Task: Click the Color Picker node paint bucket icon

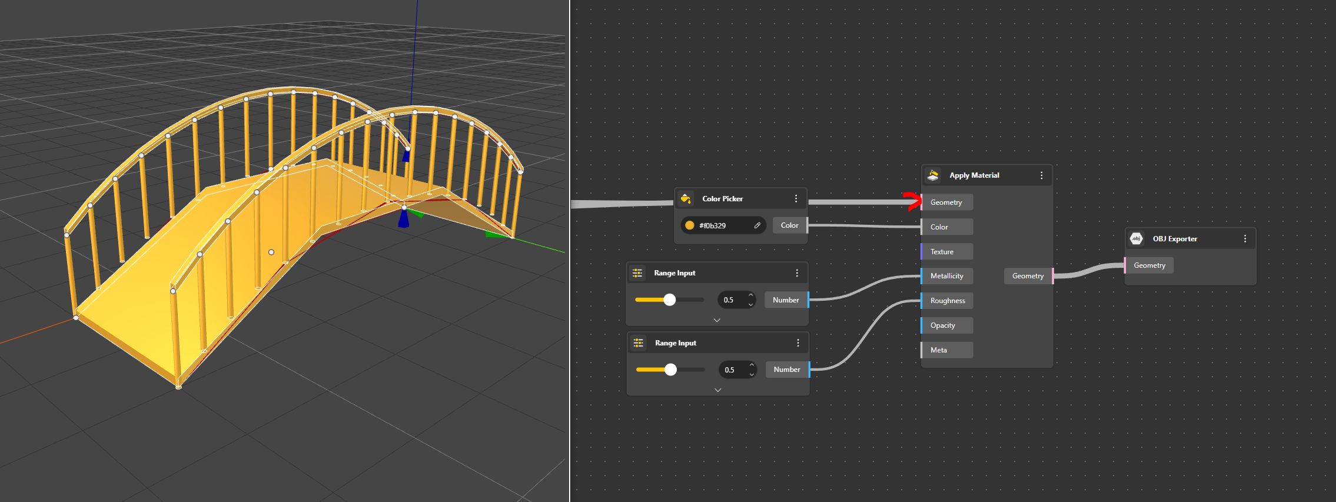Action: point(686,199)
